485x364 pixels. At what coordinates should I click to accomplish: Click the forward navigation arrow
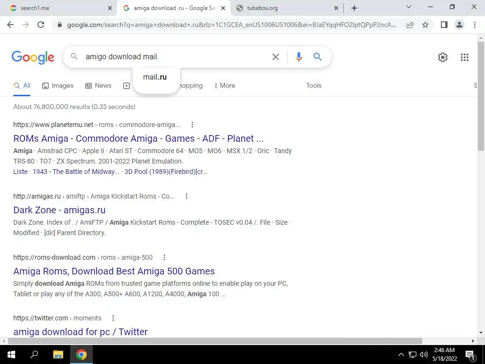click(x=26, y=25)
